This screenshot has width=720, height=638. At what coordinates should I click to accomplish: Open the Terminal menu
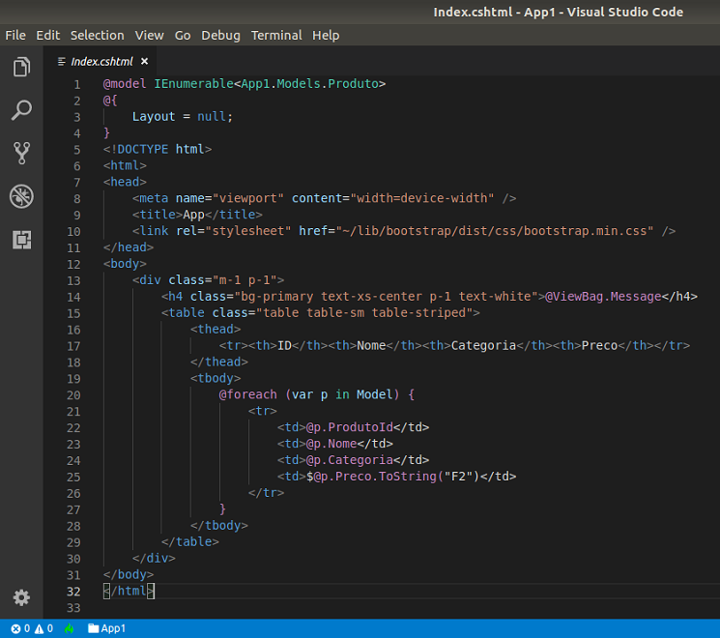click(x=276, y=35)
